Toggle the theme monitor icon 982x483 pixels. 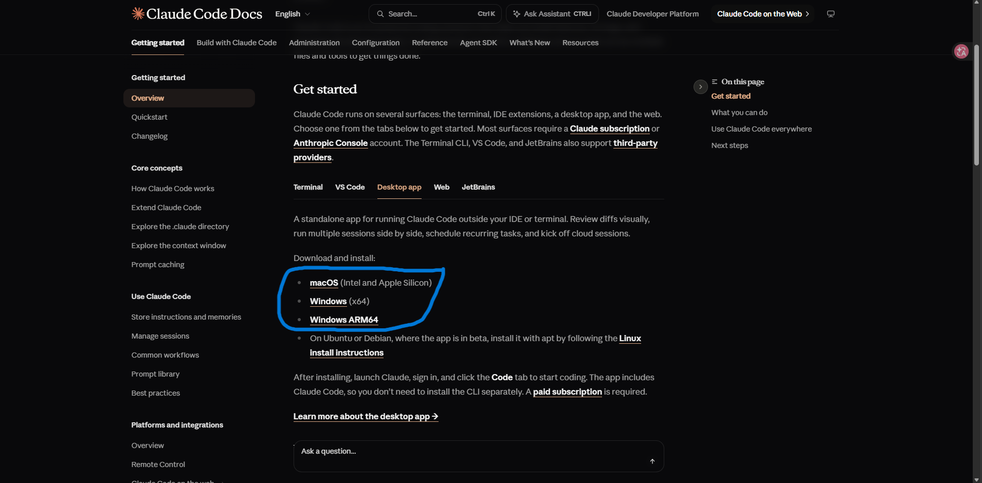click(x=831, y=14)
